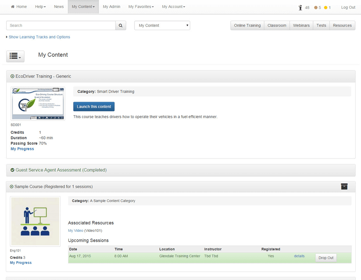Switch to the Webinars tab
This screenshot has width=361, height=280.
point(300,25)
